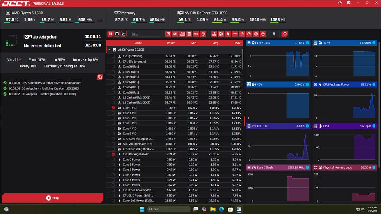
Task: Open Microsoft Store from the taskbar
Action: tap(230, 209)
